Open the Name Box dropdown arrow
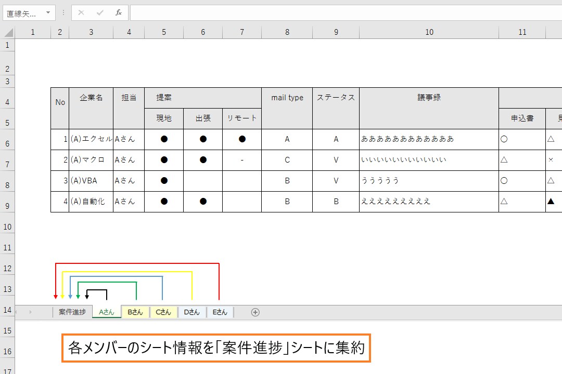Screen dimensions: 562x374 [48, 13]
